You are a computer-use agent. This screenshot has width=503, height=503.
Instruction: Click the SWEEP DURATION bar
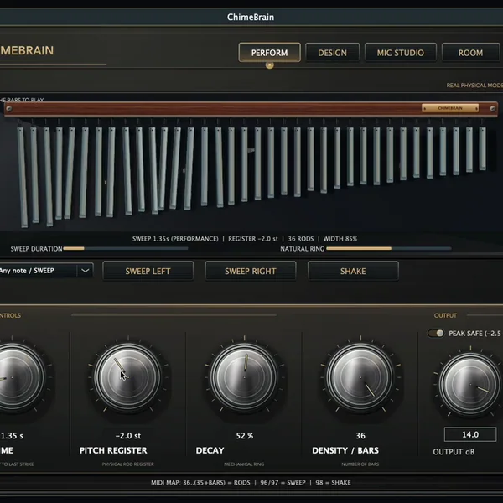coord(126,248)
